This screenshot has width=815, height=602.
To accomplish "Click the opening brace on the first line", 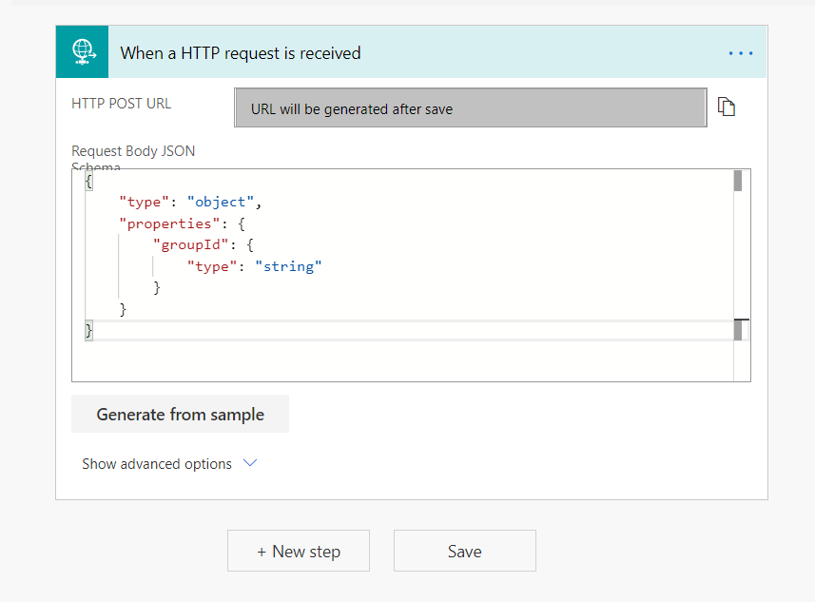I will click(88, 181).
